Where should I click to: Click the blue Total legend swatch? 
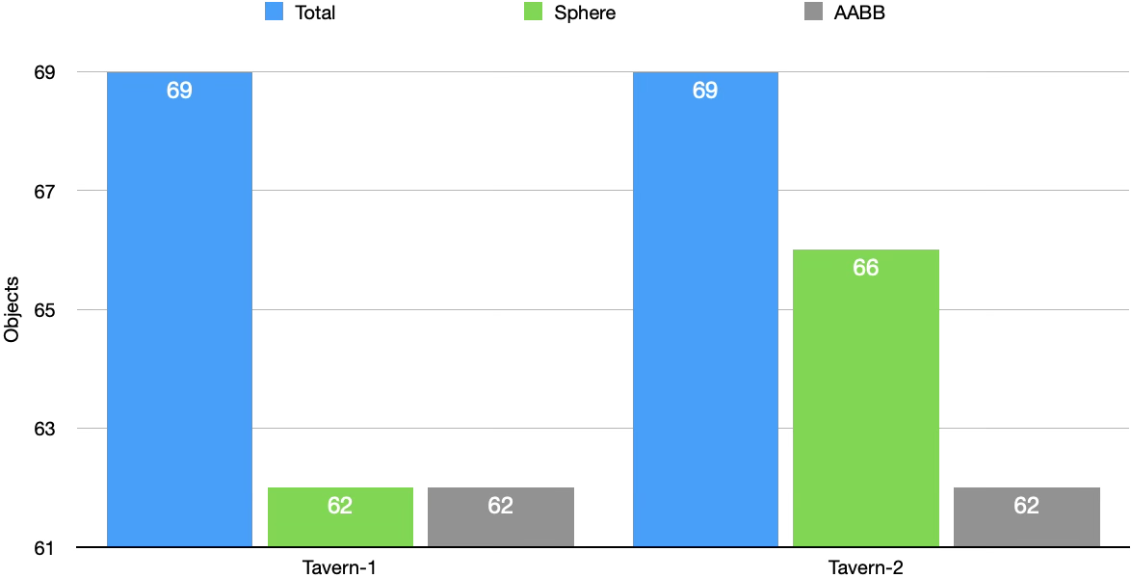point(274,13)
